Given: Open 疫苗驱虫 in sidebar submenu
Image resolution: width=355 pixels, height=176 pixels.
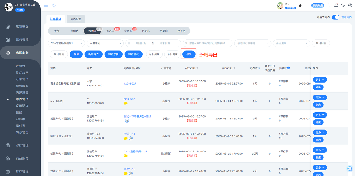Looking at the screenshot, I should click(x=22, y=106).
